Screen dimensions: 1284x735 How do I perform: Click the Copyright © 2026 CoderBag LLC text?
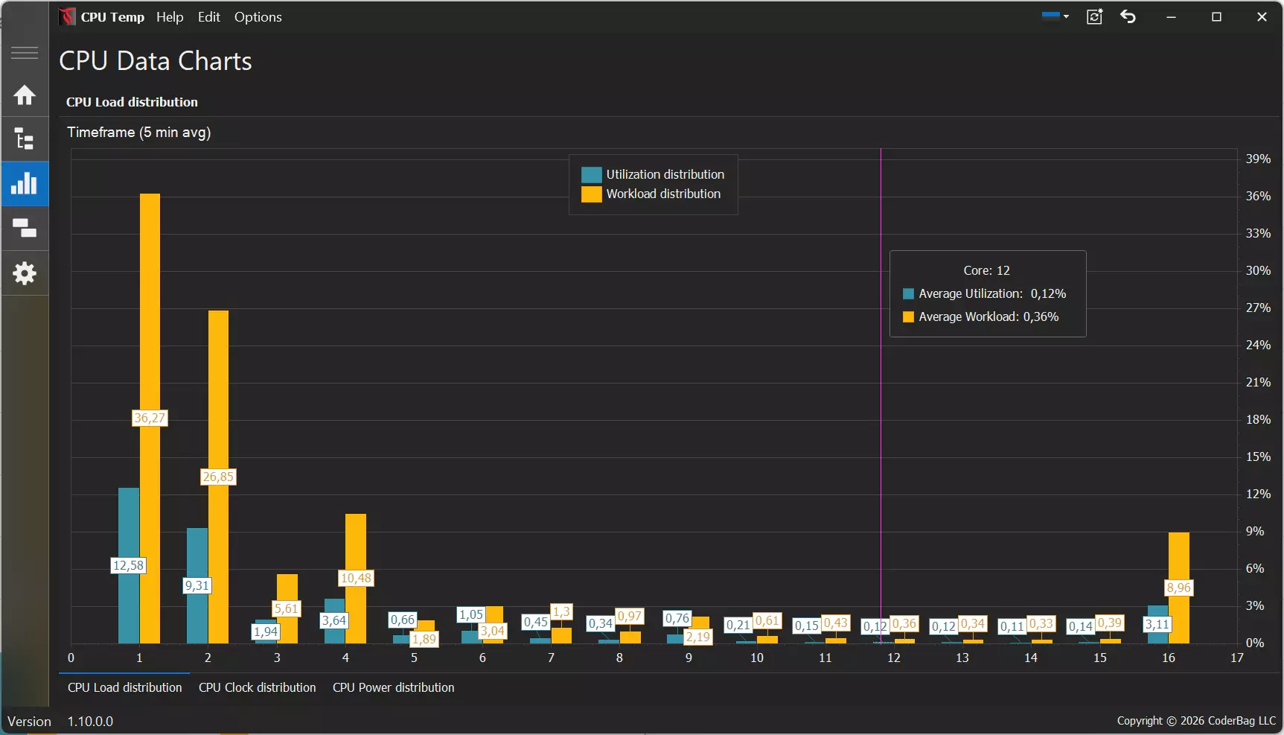click(1196, 720)
